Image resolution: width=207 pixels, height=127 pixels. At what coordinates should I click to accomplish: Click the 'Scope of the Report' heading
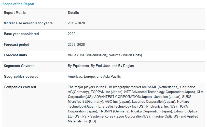click(x=18, y=4)
